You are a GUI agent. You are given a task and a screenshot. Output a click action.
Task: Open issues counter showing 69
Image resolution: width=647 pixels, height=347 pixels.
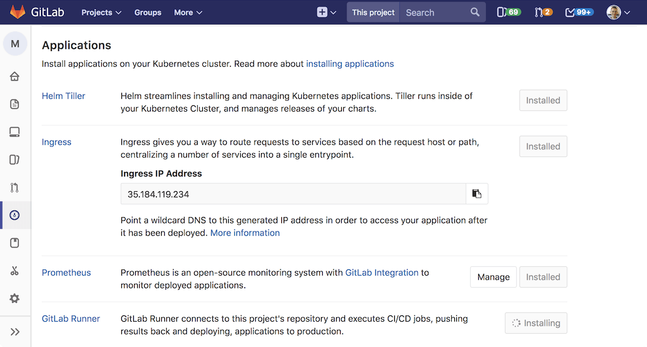coord(509,13)
